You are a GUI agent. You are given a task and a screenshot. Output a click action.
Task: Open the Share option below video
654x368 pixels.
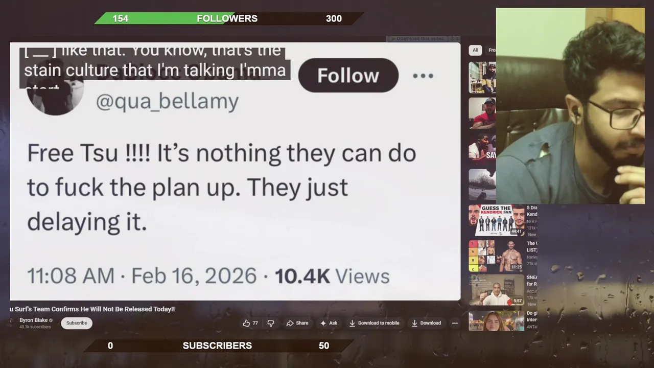point(297,323)
